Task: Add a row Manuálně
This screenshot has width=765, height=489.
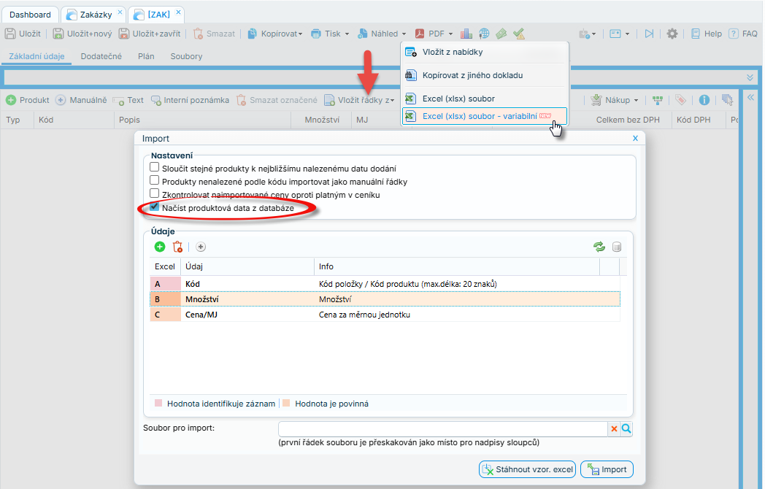Action: pyautogui.click(x=81, y=100)
